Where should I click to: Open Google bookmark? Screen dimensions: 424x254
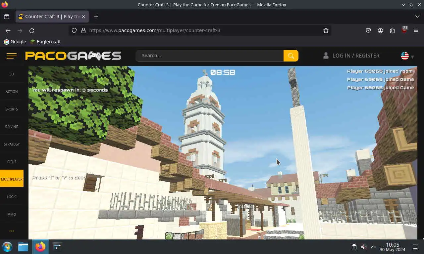pyautogui.click(x=15, y=42)
